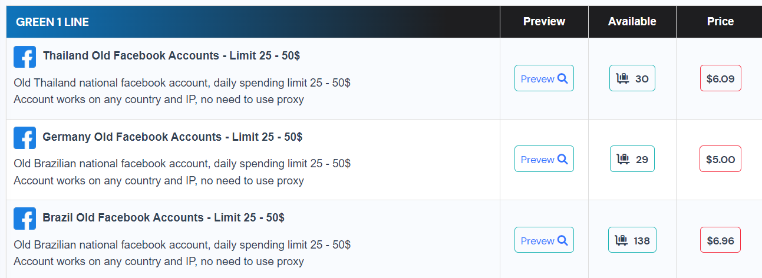Click the Available column header

pyautogui.click(x=632, y=22)
